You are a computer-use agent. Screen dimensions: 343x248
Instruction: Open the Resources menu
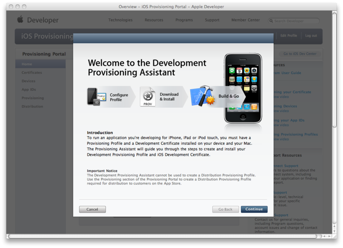tap(154, 20)
